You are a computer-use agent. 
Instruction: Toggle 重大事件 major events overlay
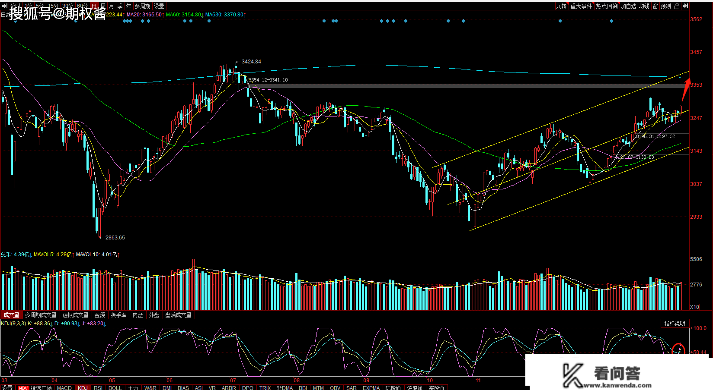click(x=581, y=6)
